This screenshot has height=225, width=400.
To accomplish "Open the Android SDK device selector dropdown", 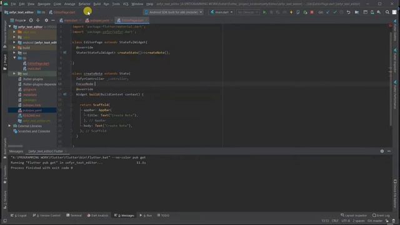I will click(174, 12).
